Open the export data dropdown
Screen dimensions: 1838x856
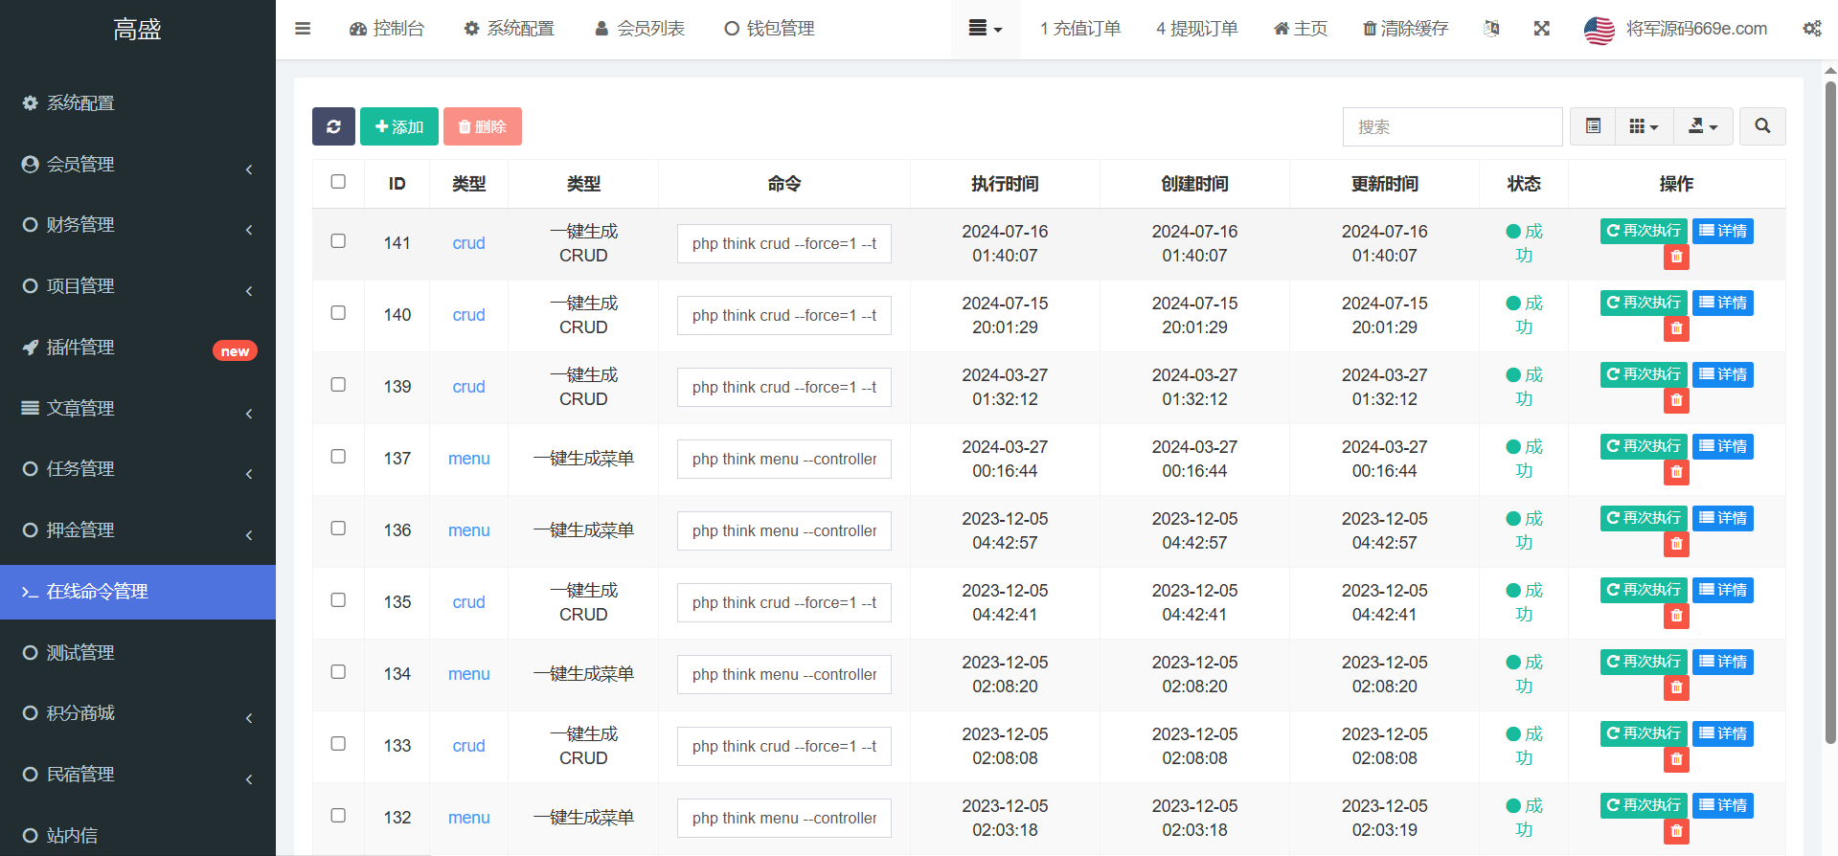[x=1702, y=126]
